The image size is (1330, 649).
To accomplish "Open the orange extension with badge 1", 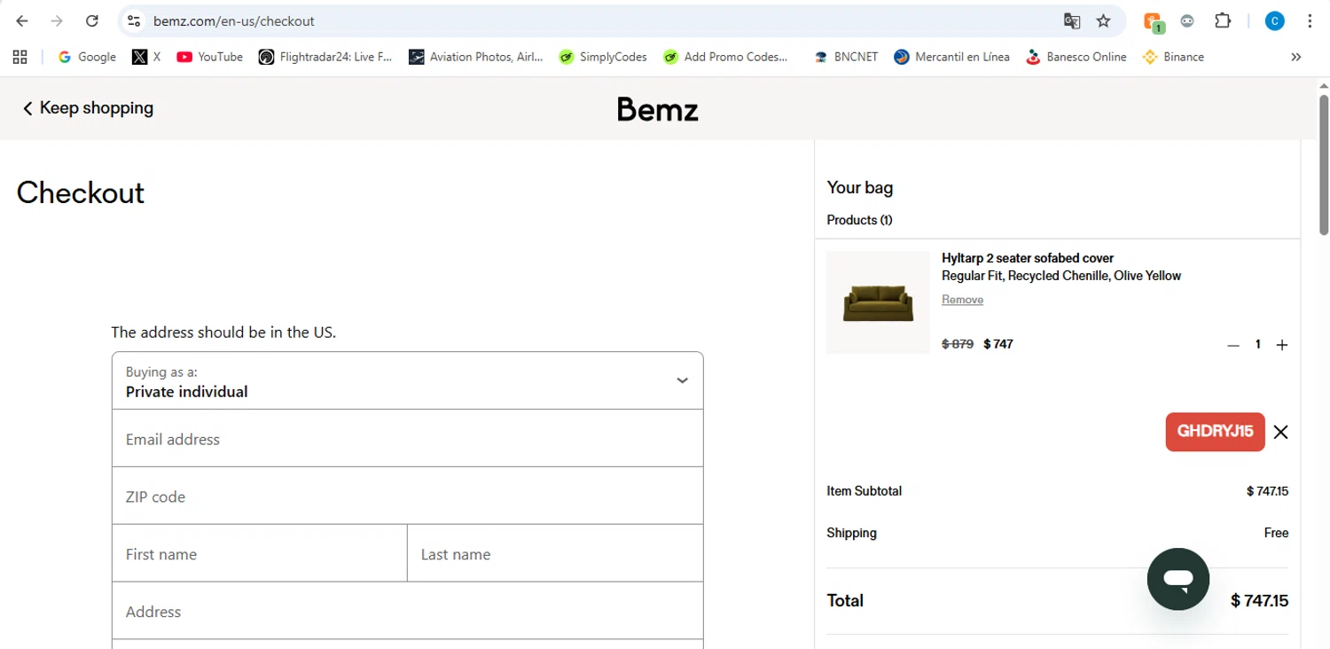I will (x=1153, y=22).
